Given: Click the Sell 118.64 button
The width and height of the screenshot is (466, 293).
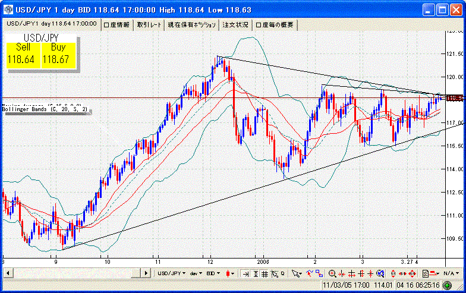Looking at the screenshot, I should (23, 55).
